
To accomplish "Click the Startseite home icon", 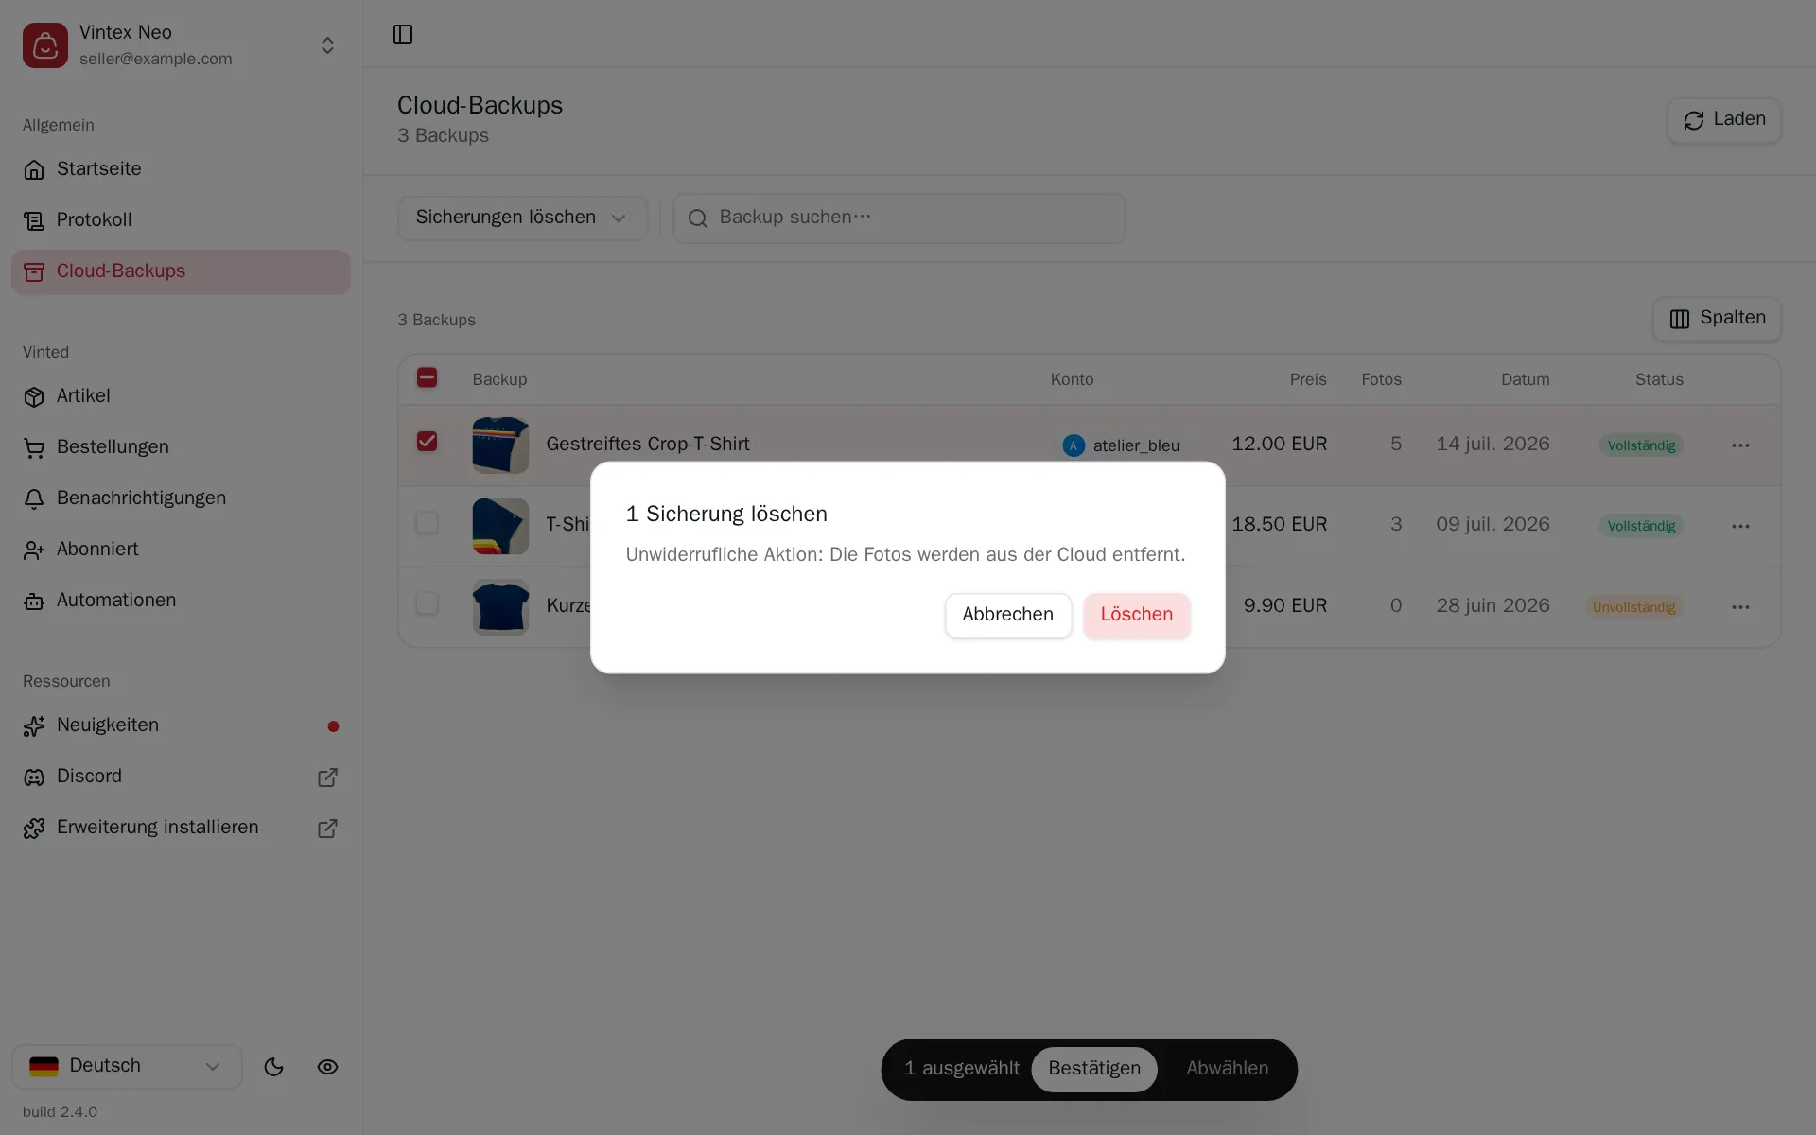I will (34, 169).
